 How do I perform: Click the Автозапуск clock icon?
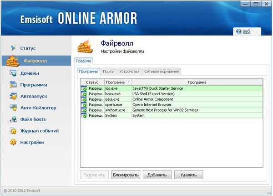(x=13, y=96)
